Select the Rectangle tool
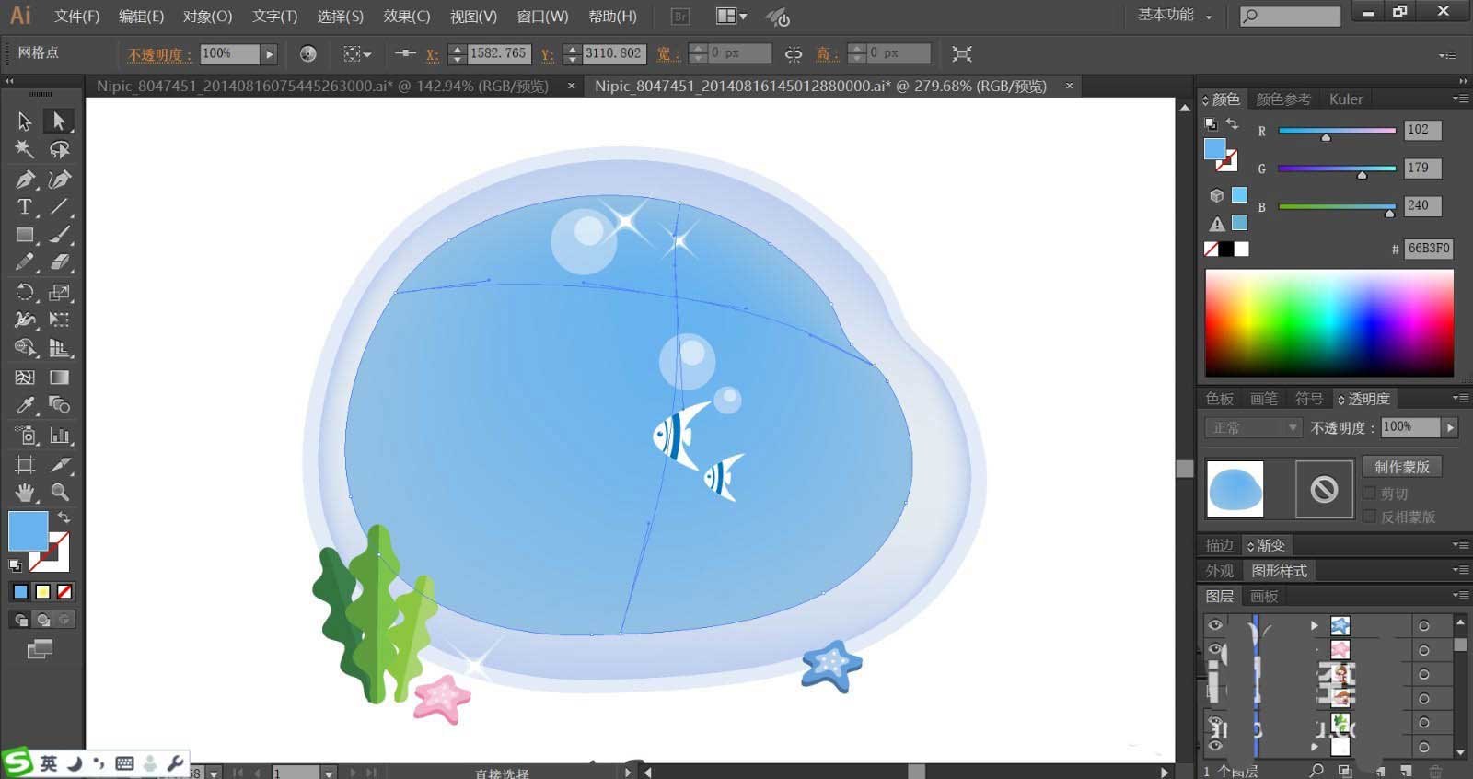 [x=25, y=236]
